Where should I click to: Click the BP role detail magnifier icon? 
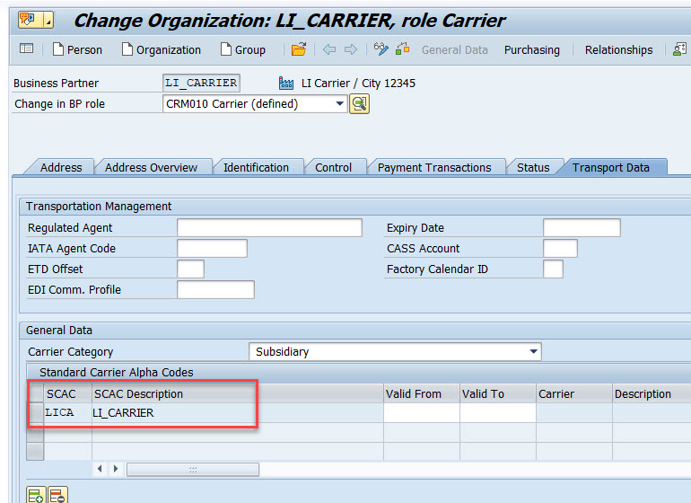[359, 104]
